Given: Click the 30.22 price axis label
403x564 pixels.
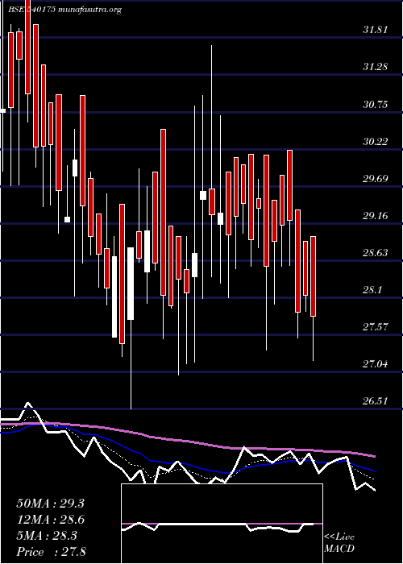Looking at the screenshot, I should point(376,141).
